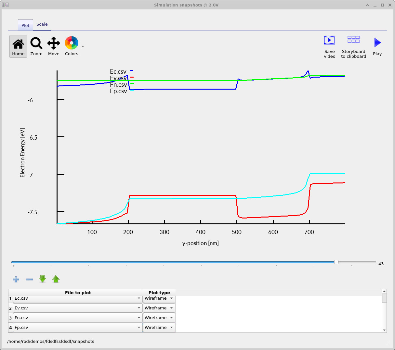Screen dimensions: 395x350
Task: Click the snapshot number 43 label
Action: [381, 264]
